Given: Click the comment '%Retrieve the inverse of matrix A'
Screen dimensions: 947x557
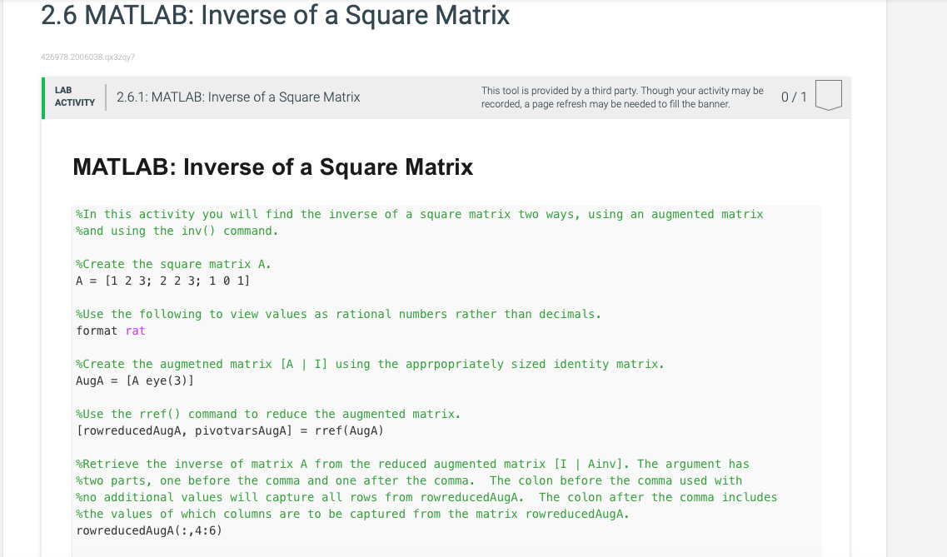Looking at the screenshot, I should [412, 464].
